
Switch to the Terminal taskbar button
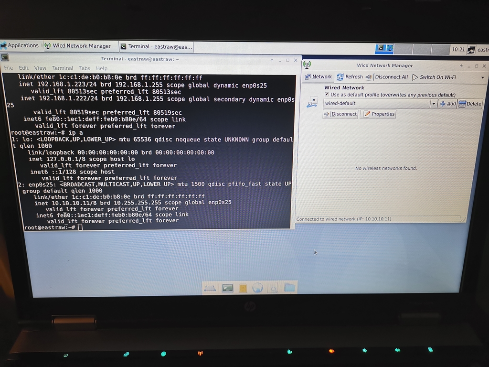tap(157, 46)
